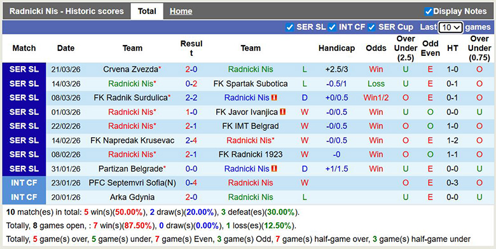
Task: Click the handicap value +0/0.5
Action: pyautogui.click(x=336, y=98)
